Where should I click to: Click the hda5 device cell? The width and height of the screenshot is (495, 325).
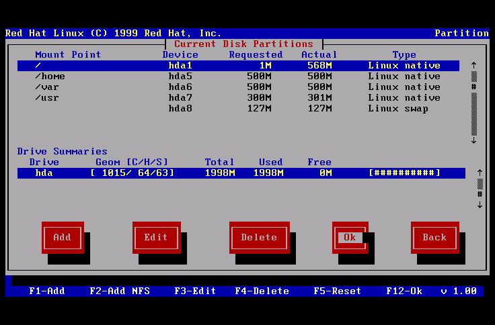(180, 77)
